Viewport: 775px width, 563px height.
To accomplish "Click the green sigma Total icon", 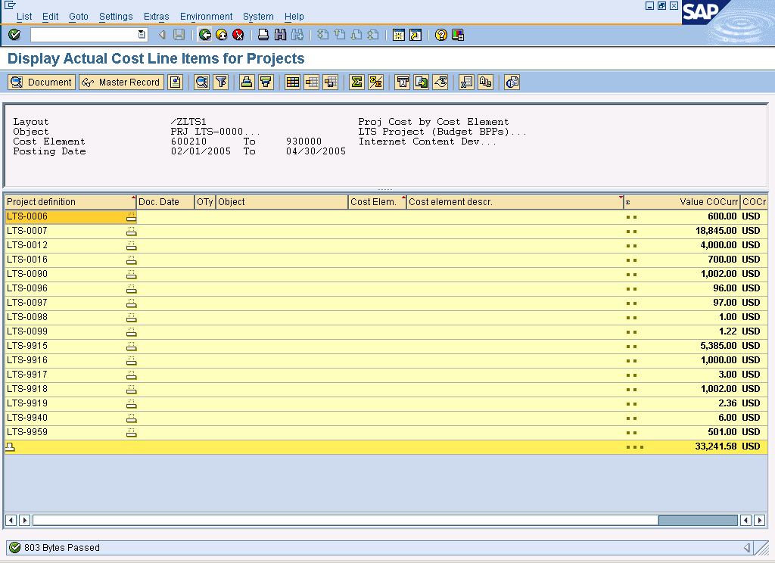I will coord(356,82).
